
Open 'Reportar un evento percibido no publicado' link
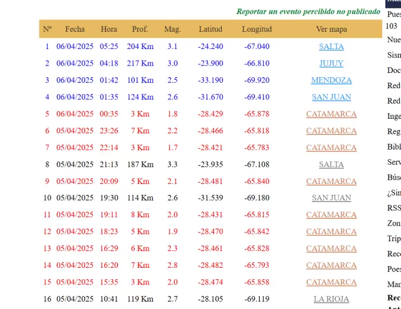[x=308, y=11]
